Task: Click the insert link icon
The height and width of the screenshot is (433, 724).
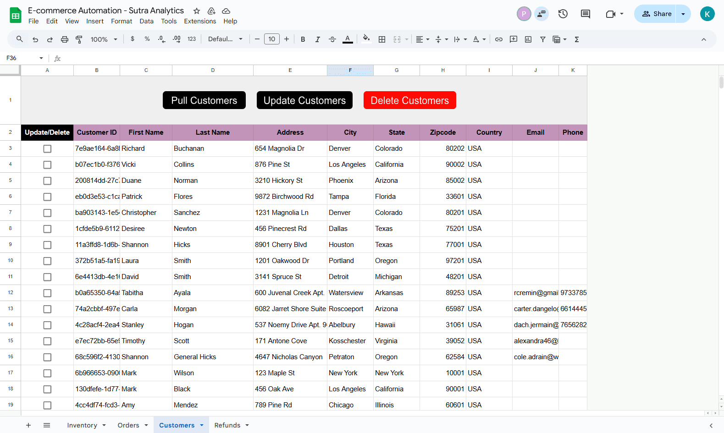Action: pos(498,39)
